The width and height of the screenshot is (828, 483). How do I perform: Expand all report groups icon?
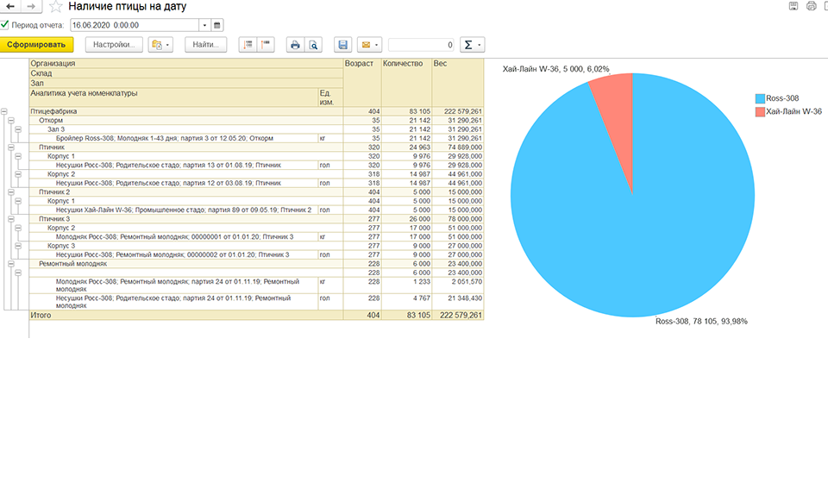pyautogui.click(x=248, y=45)
